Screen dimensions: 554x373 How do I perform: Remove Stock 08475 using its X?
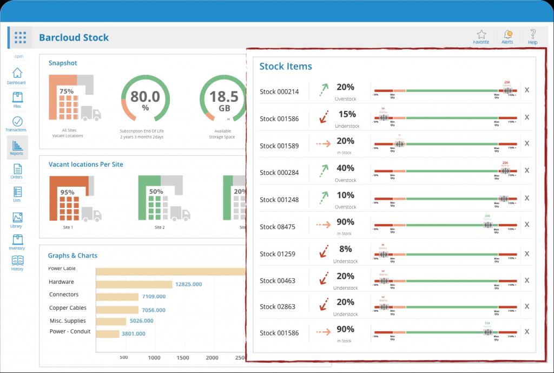(x=527, y=225)
